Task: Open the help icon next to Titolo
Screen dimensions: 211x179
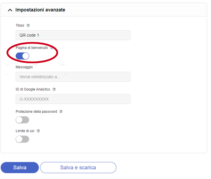Action: coord(28,25)
